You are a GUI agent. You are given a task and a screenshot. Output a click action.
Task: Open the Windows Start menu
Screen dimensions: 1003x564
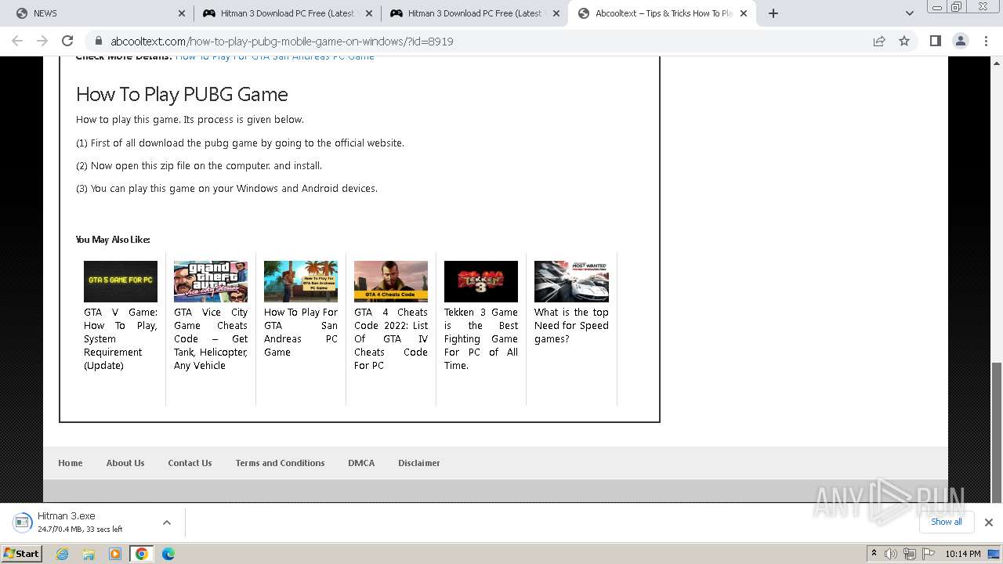coord(22,553)
